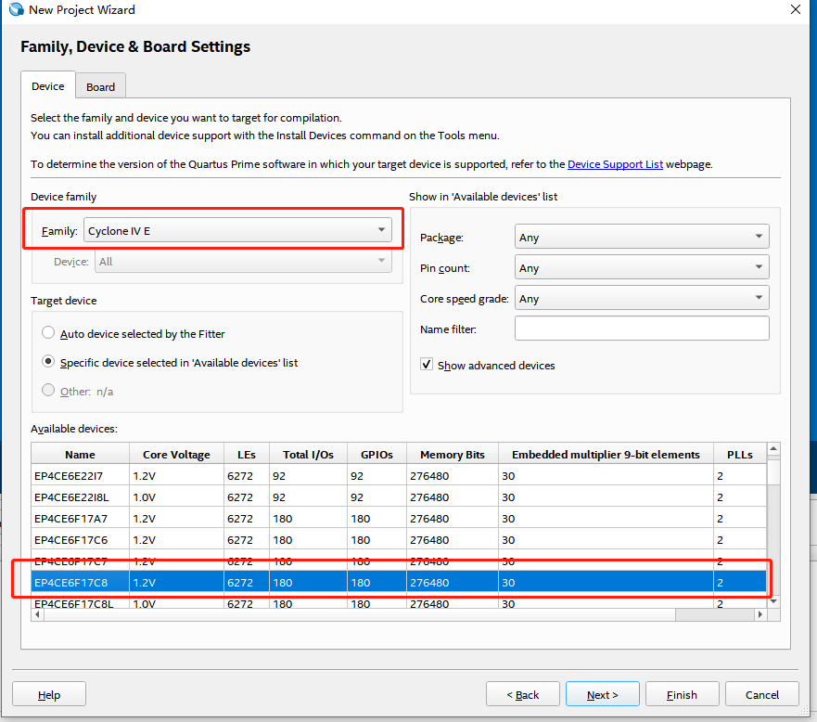This screenshot has width=817, height=722.
Task: Select Specific device in Available devices list option
Action: (x=48, y=362)
